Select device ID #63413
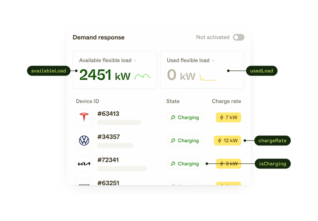 coord(108,114)
